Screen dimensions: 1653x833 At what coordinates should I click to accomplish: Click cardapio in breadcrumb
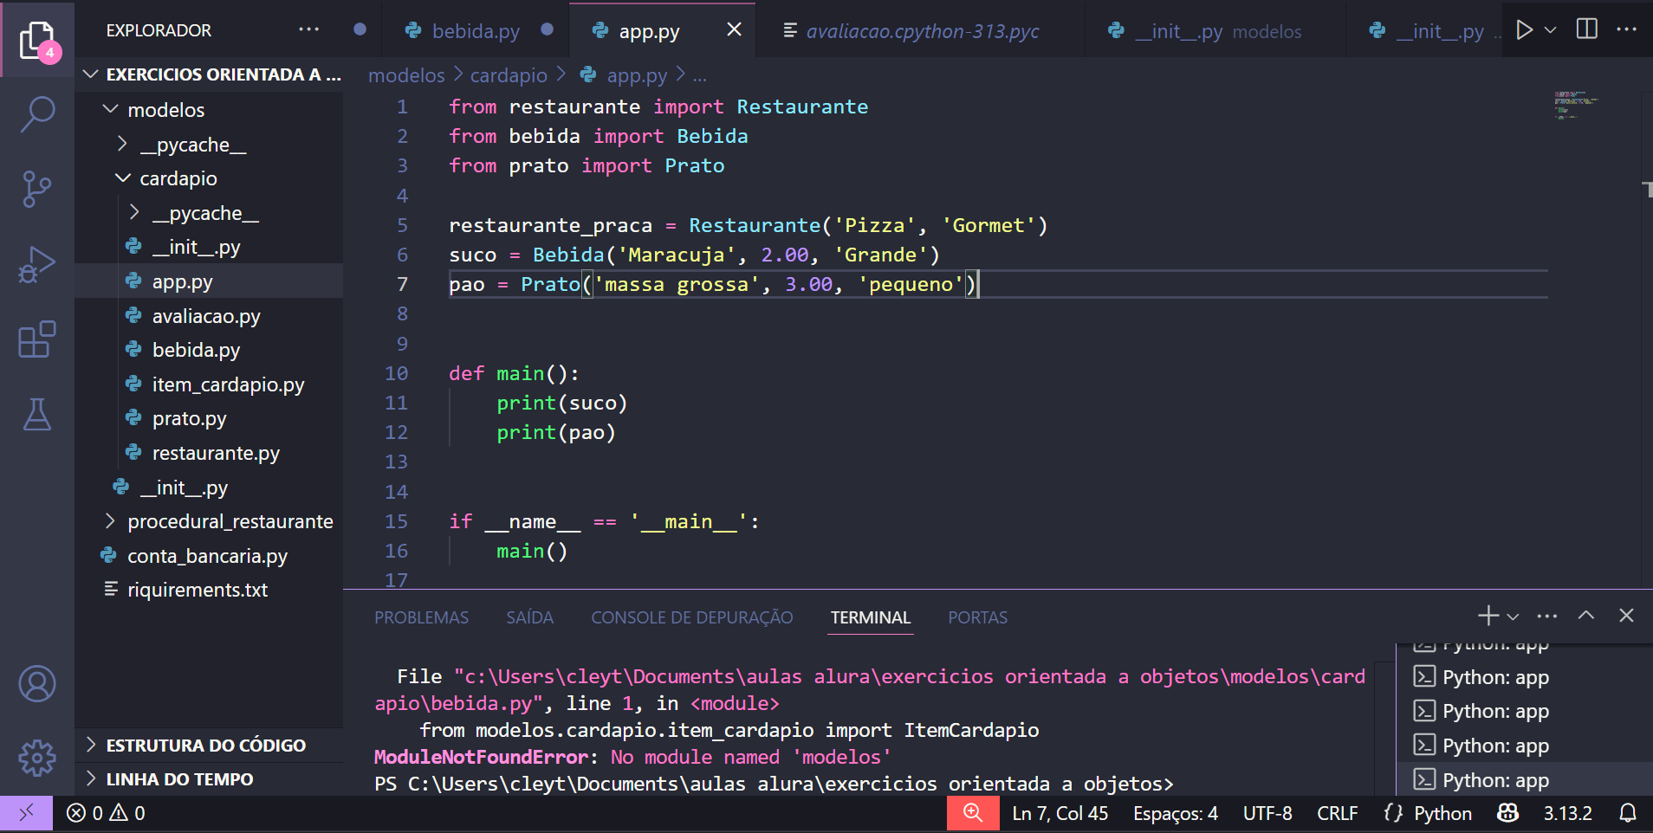(509, 75)
